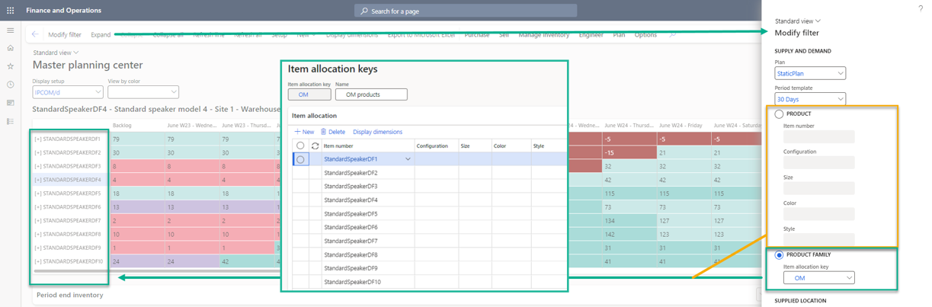Open the app launcher waffle menu
This screenshot has height=307, width=932.
pyautogui.click(x=10, y=11)
